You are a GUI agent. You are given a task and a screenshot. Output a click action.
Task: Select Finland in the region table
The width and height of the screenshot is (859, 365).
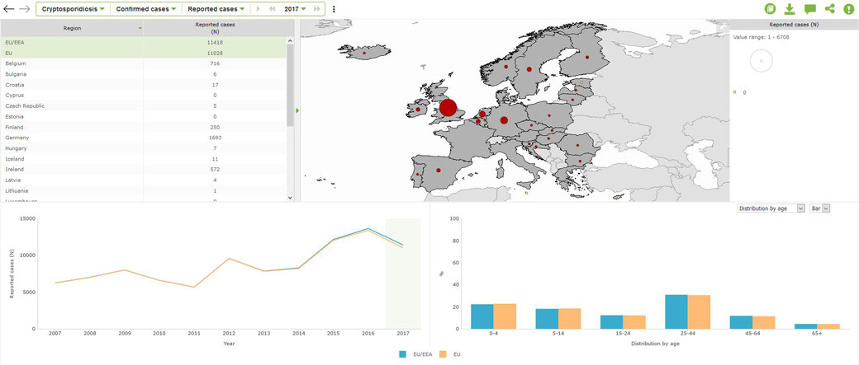144,128
